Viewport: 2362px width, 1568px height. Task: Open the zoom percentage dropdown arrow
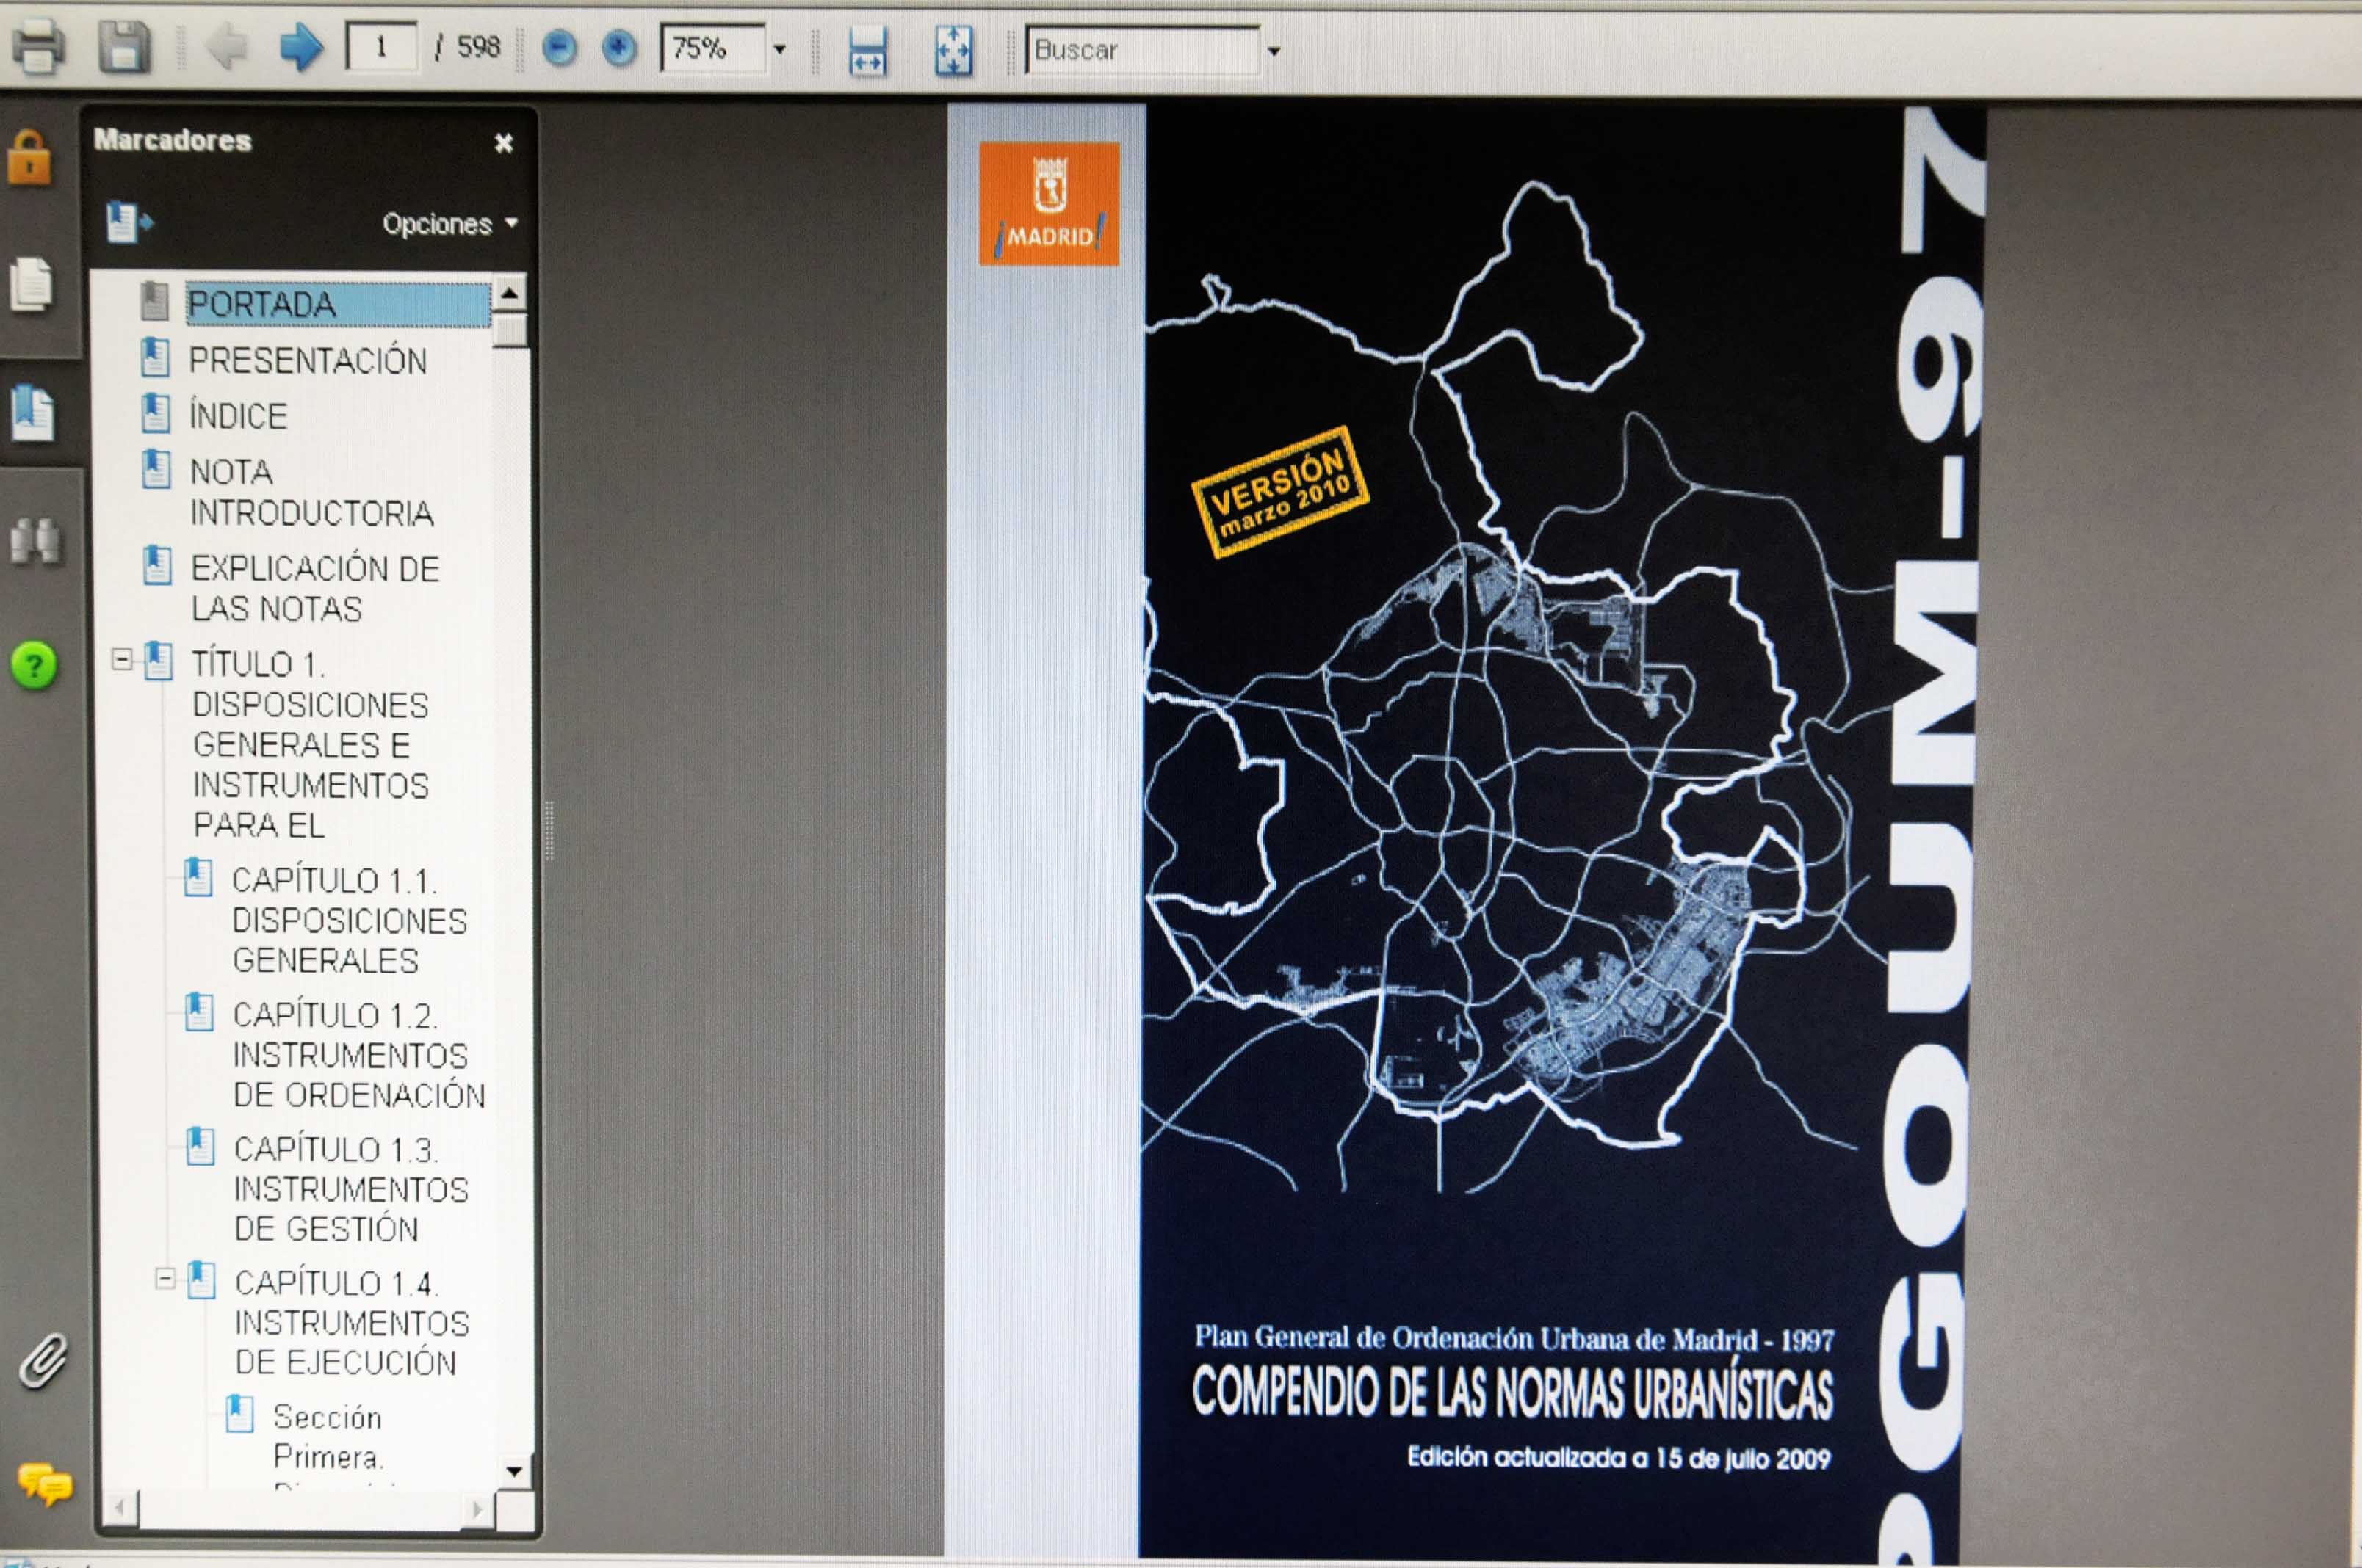point(779,49)
